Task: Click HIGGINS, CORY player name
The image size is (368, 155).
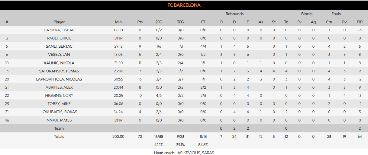Action: (59, 96)
